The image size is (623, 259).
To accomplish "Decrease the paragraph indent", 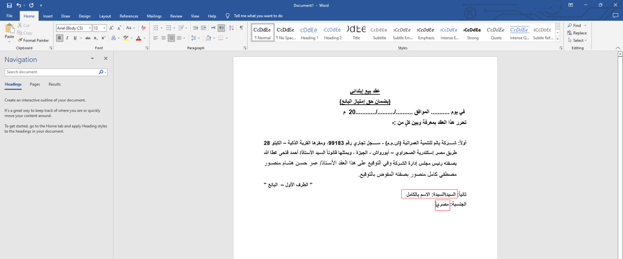I will coord(195,28).
